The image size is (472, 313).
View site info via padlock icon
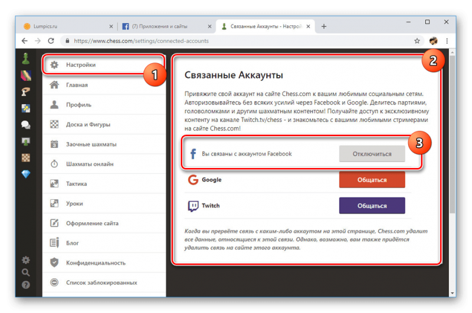click(x=67, y=41)
